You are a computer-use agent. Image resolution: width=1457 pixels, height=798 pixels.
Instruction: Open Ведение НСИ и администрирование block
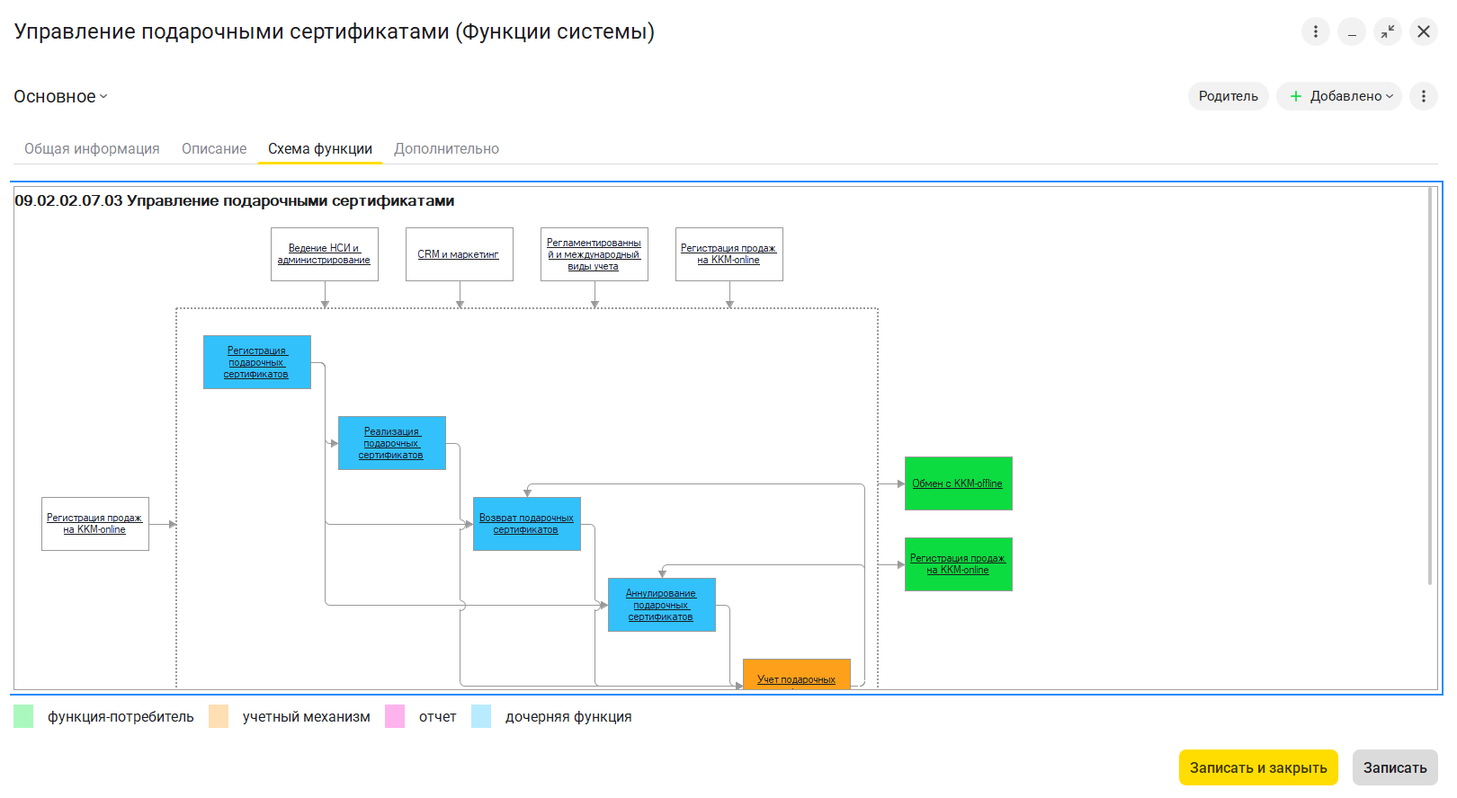324,254
